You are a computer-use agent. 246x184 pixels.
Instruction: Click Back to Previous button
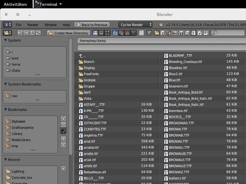coord(92,25)
